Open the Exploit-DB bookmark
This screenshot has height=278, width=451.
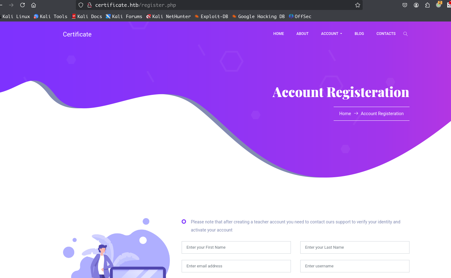211,17
